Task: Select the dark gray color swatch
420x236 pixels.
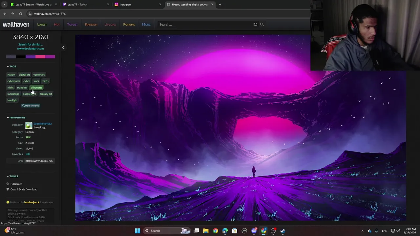Action: tap(11, 57)
